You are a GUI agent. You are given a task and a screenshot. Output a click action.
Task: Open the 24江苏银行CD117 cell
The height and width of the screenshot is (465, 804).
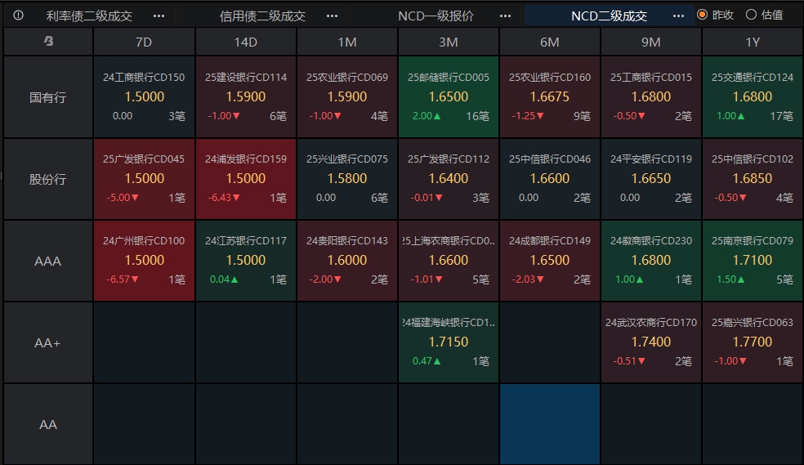246,261
